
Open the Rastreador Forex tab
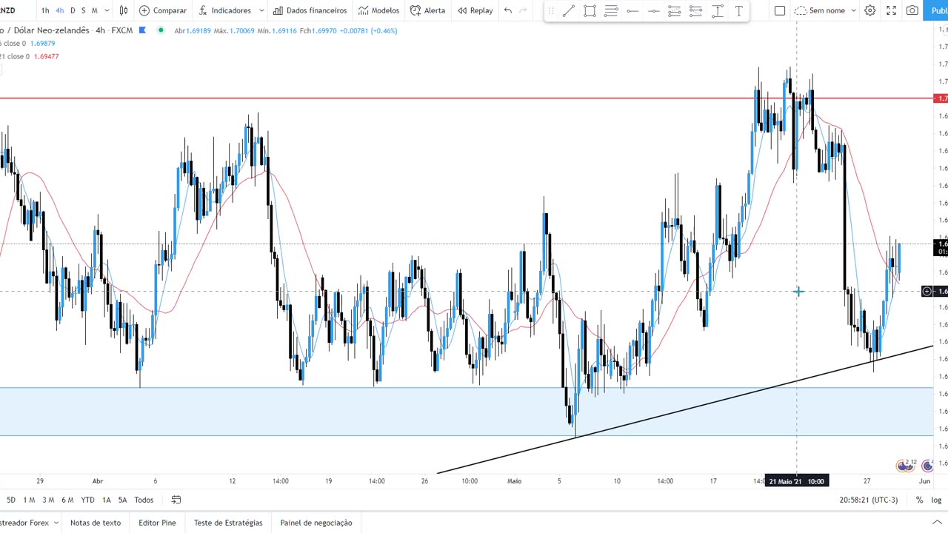(24, 523)
